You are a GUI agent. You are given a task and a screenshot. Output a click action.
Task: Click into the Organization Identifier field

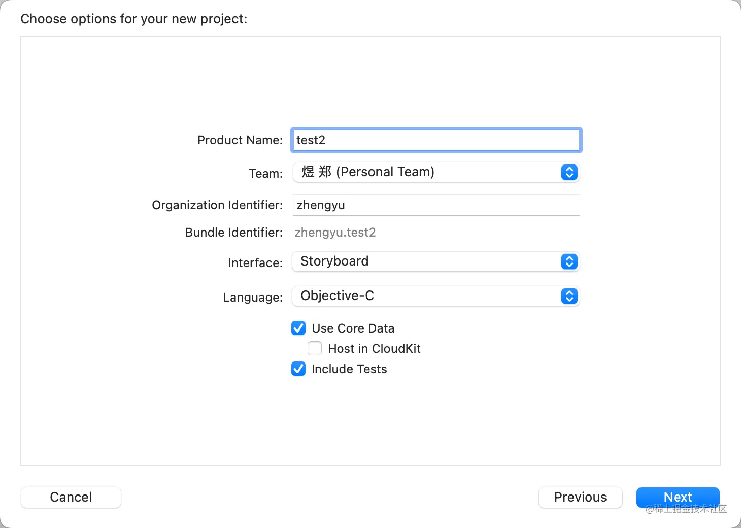tap(436, 205)
